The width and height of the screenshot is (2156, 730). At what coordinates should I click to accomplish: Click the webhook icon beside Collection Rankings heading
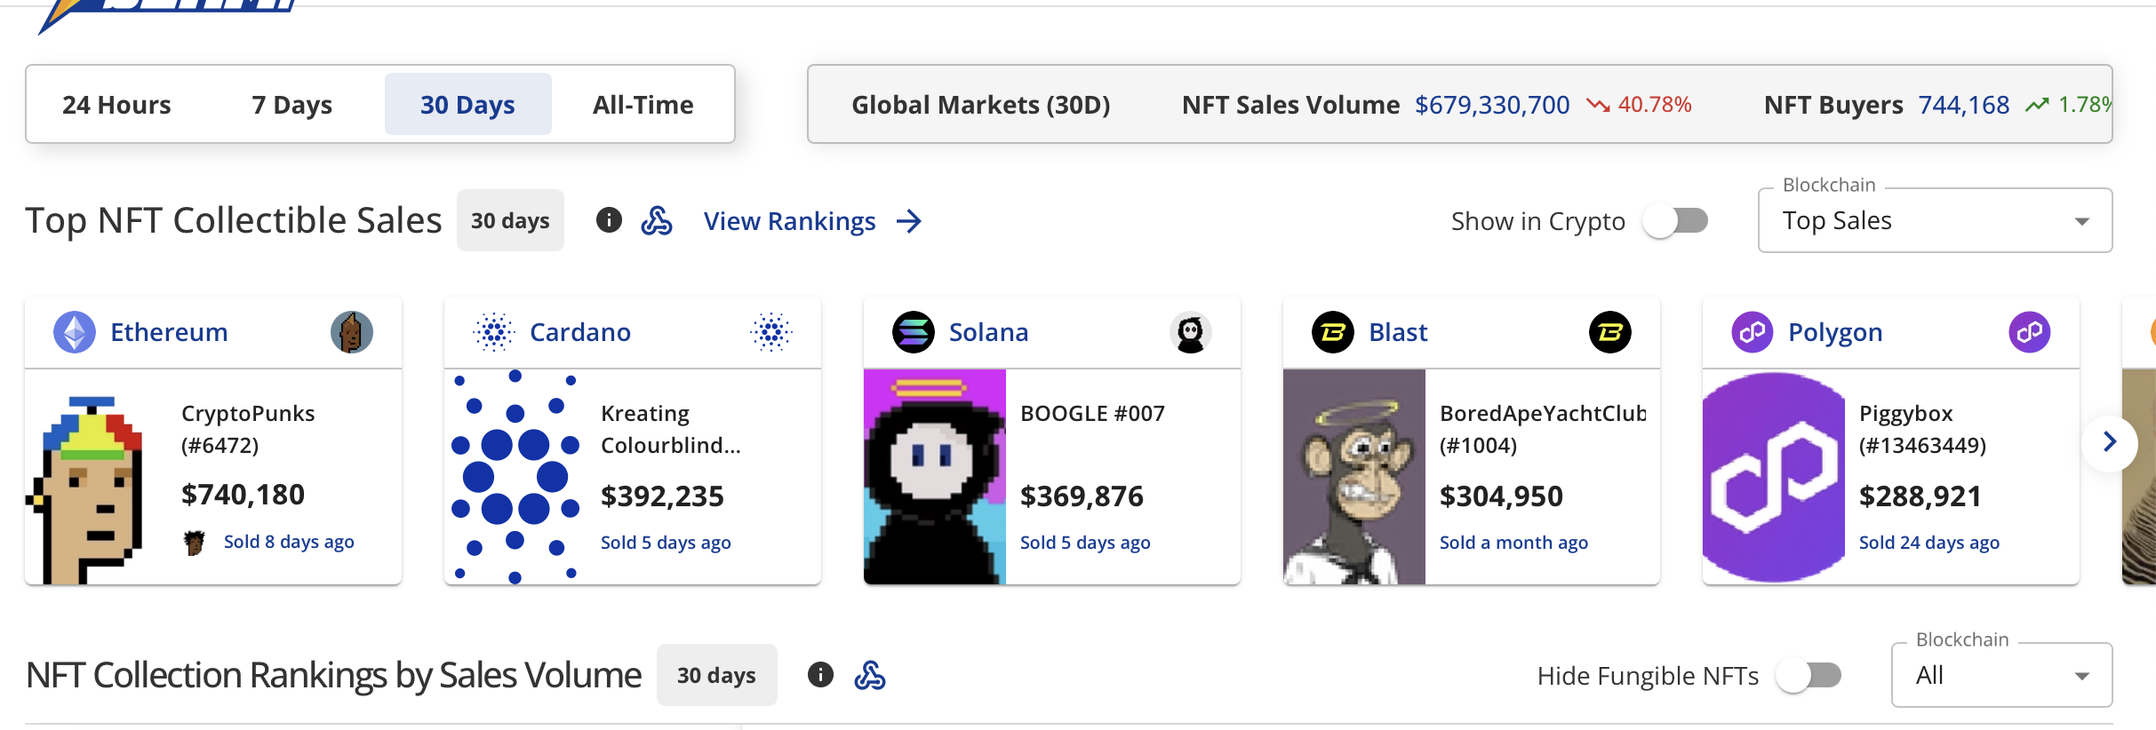870,675
